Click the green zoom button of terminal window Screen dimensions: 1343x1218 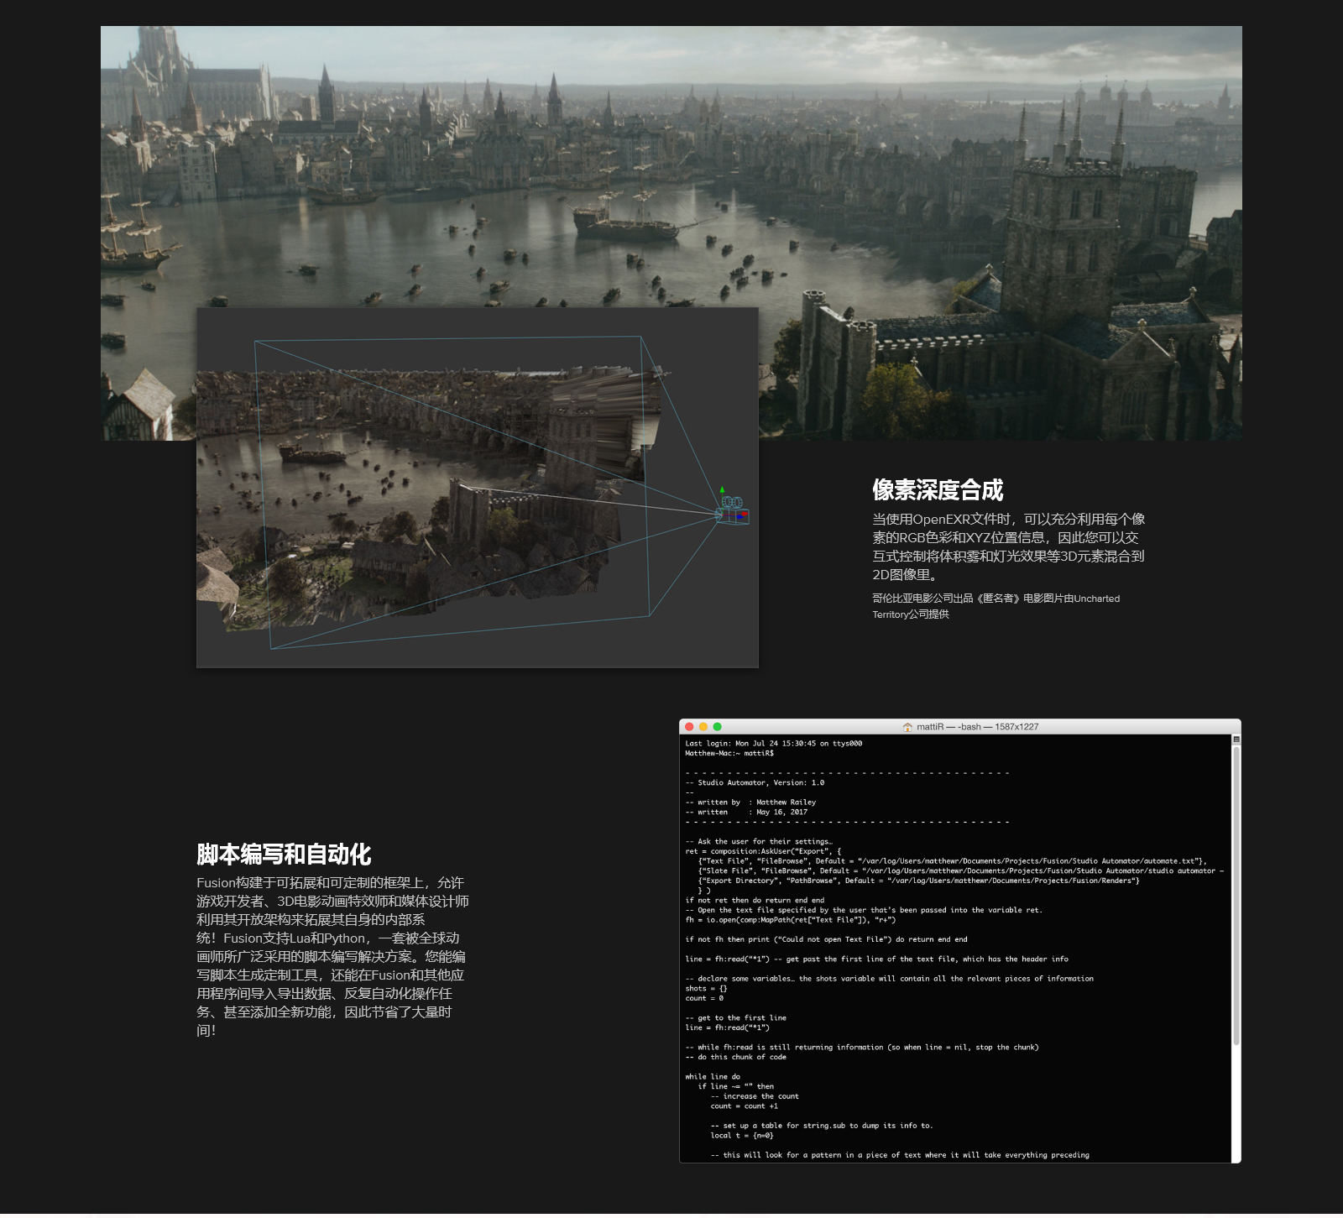[x=717, y=727]
